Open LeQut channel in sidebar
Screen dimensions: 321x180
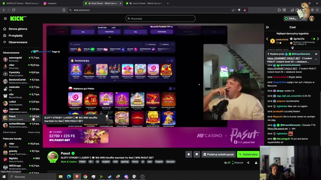coord(21,103)
